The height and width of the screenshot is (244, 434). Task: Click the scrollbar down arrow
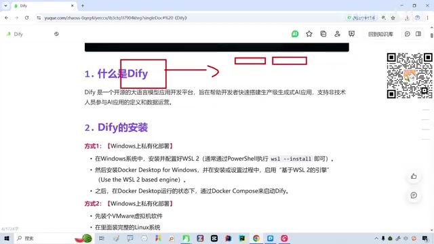point(432,230)
